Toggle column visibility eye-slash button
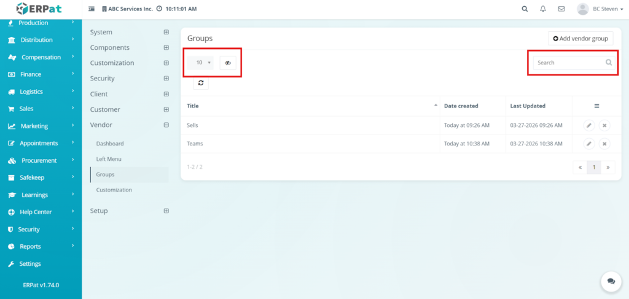 [227, 63]
